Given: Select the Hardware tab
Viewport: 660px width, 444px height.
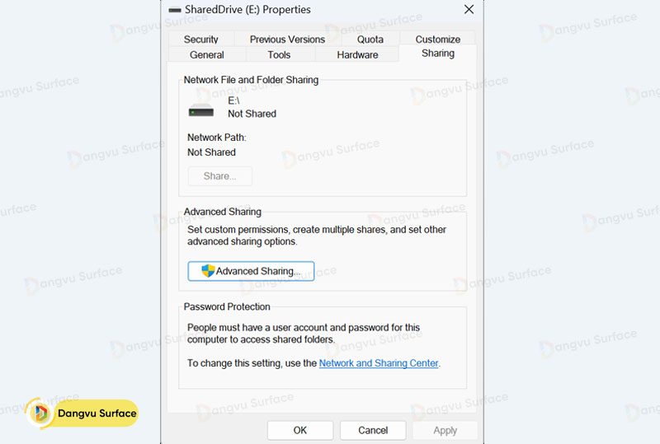Looking at the screenshot, I should (357, 54).
